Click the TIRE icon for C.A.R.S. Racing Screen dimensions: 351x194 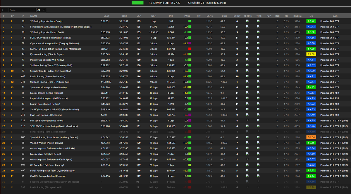pyautogui.click(x=258, y=176)
